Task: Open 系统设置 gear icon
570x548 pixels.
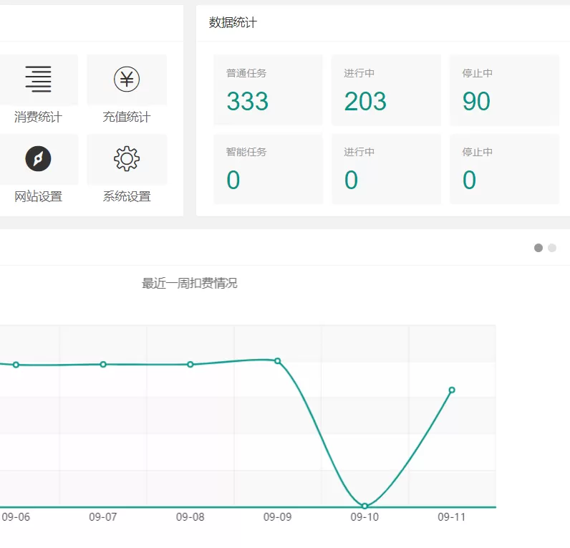Action: [127, 158]
